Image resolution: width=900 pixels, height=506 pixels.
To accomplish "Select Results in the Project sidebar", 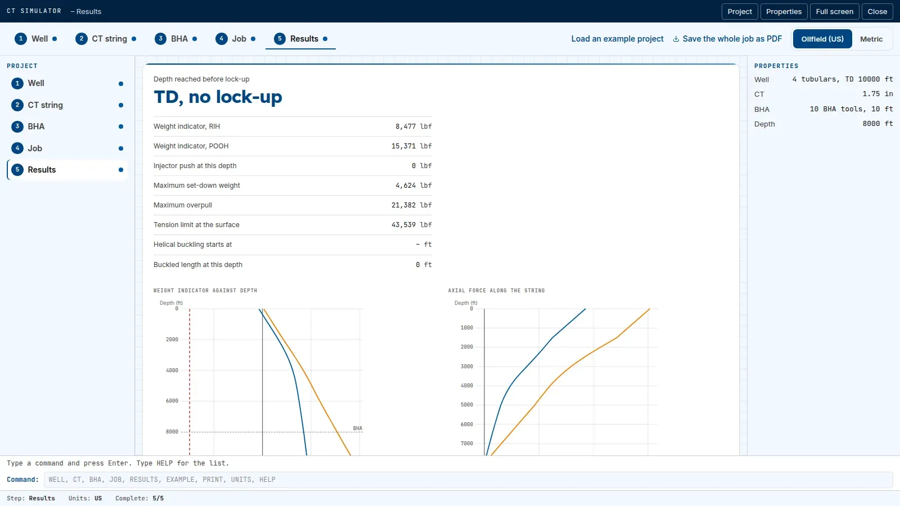I will [x=67, y=170].
